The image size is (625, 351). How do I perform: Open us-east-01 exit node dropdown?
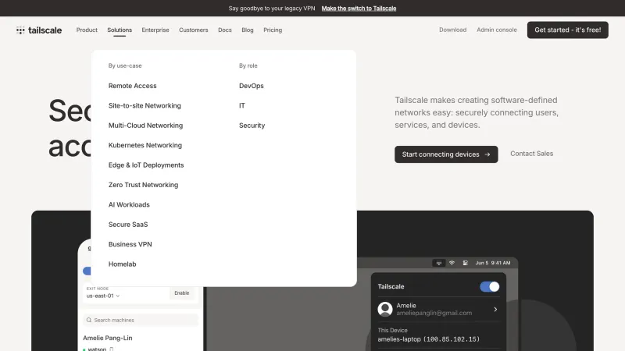tap(103, 296)
